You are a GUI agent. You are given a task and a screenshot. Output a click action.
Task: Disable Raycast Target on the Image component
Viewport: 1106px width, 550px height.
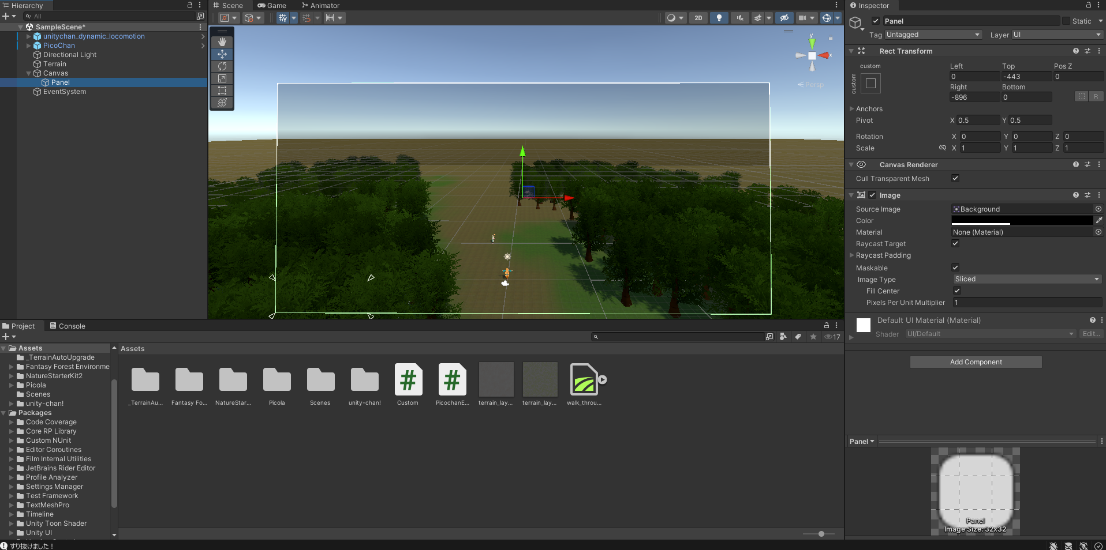coord(955,243)
